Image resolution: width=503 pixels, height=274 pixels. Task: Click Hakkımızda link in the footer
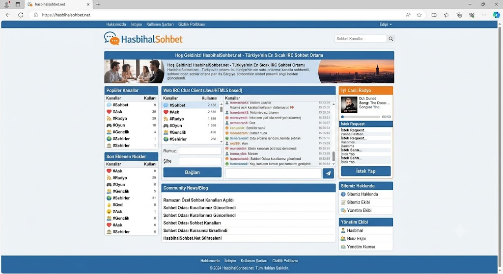coord(210,261)
